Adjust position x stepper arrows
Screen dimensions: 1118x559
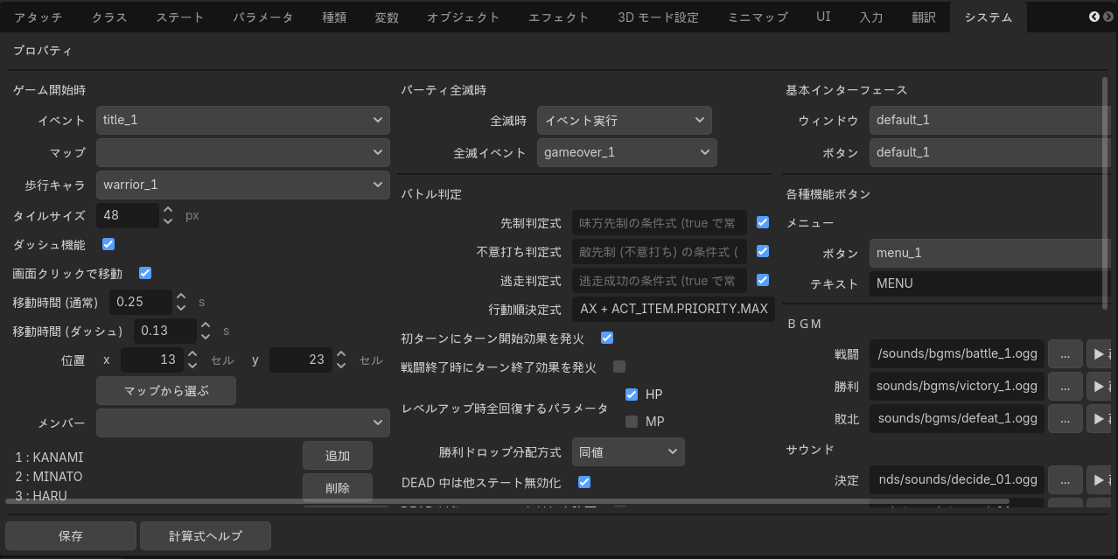(192, 360)
